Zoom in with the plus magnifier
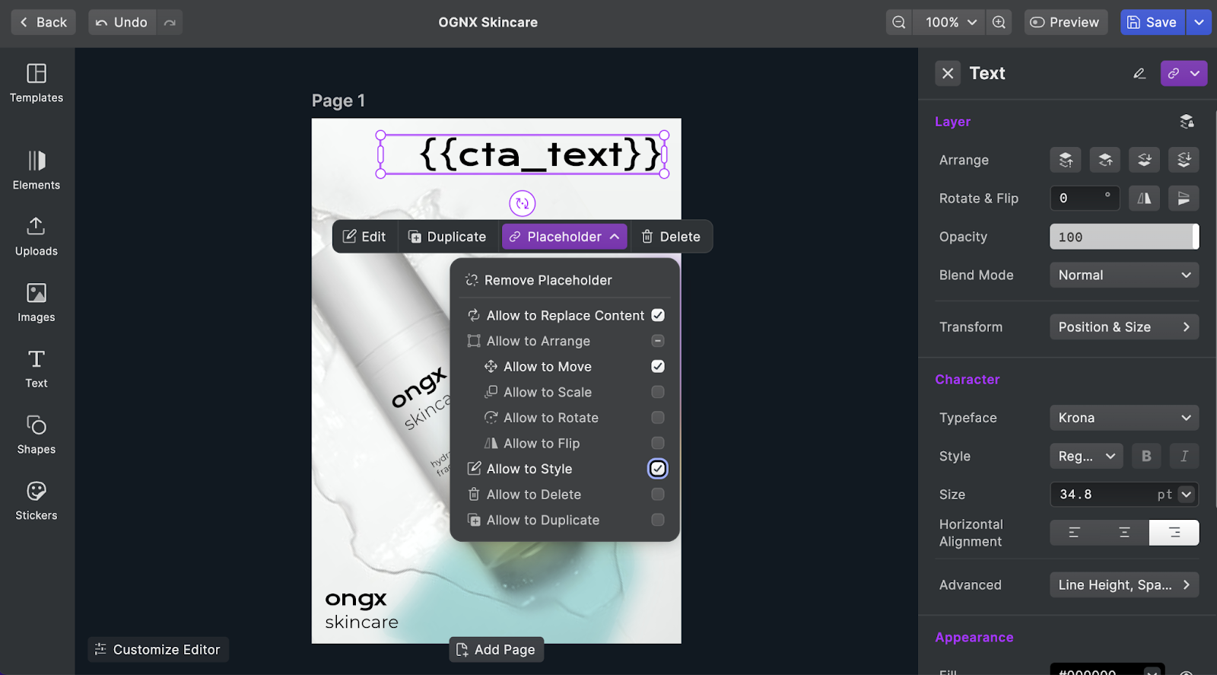Image resolution: width=1217 pixels, height=675 pixels. (999, 22)
